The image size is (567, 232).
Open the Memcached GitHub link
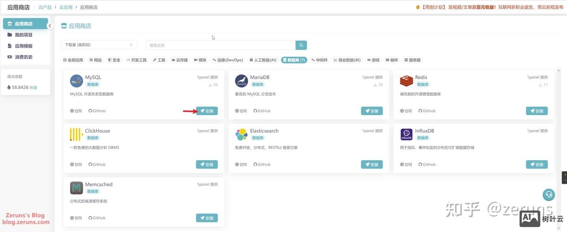tap(97, 218)
